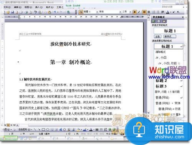Image resolution: width=192 pixels, height=145 pixels.
Task: Open the style name dropdown showing 标题 1
Action: point(97,12)
